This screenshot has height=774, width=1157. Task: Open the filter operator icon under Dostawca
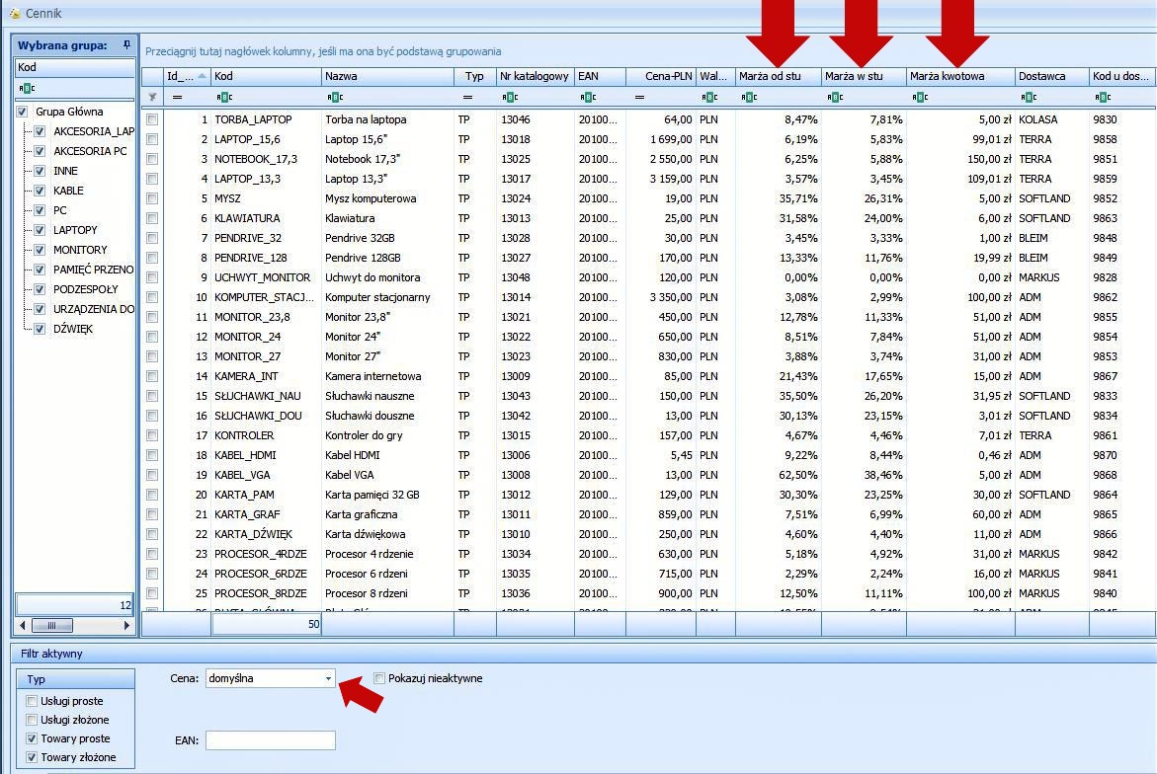tap(1030, 97)
